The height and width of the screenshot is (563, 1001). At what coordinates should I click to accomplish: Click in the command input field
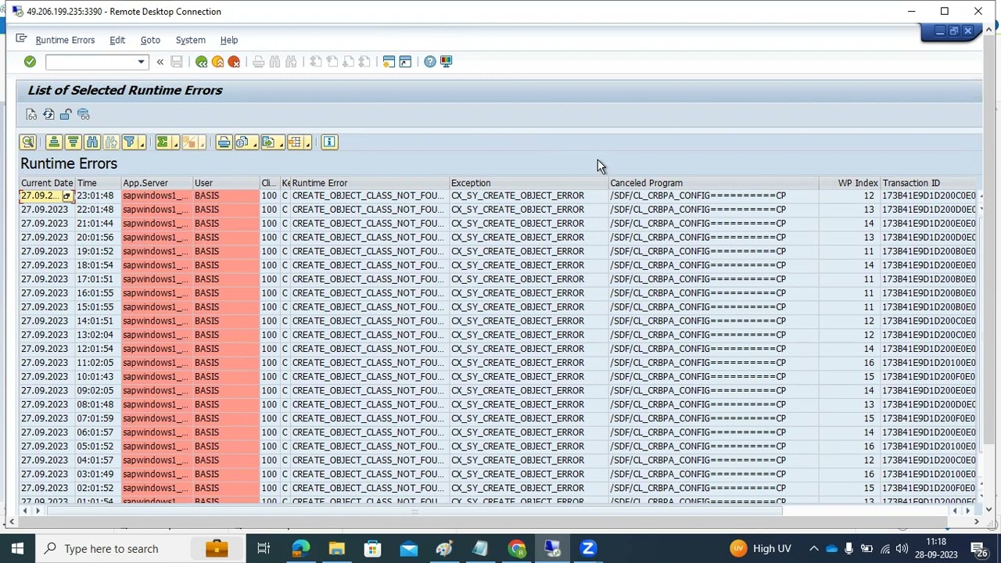[x=91, y=62]
